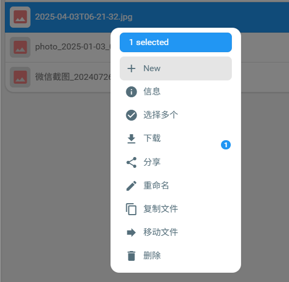Choose 下载 from the menu

tap(176, 139)
